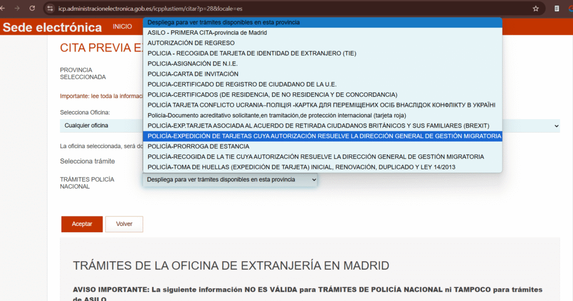Open site information icon in address bar
573x301 pixels.
pyautogui.click(x=50, y=9)
